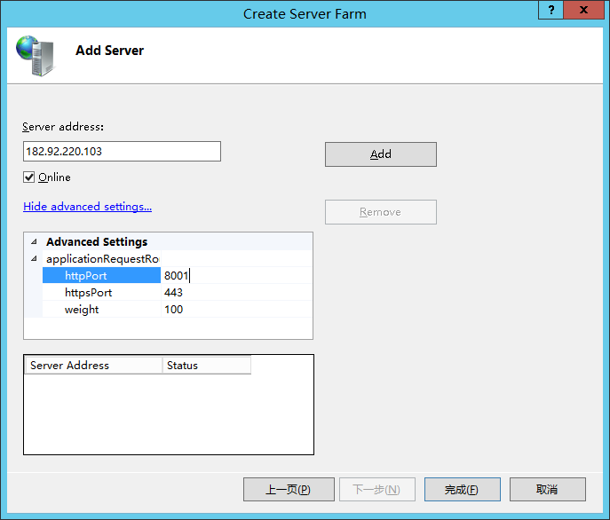This screenshot has width=610, height=520.
Task: Click the server globe icon in header
Action: tap(35, 55)
